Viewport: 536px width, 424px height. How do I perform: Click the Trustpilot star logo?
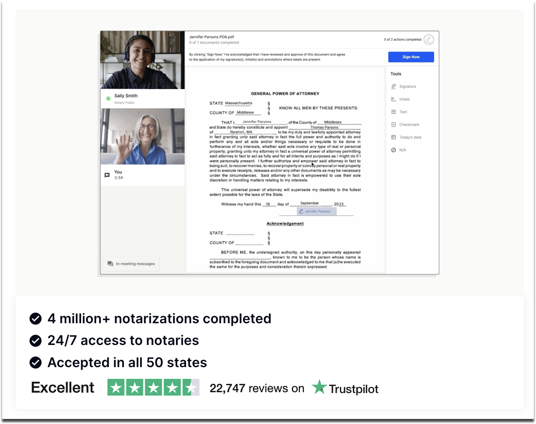tap(319, 387)
